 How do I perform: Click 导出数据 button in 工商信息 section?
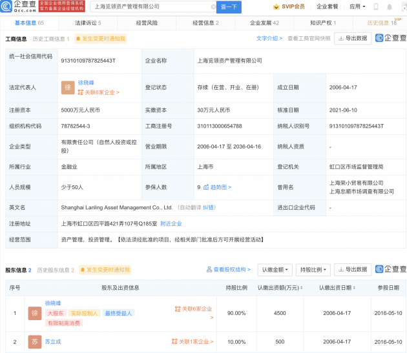coord(353,38)
